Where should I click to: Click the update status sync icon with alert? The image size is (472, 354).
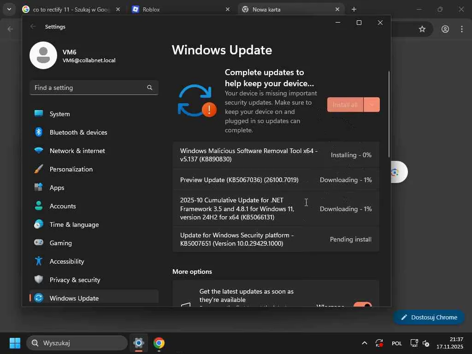point(197,101)
